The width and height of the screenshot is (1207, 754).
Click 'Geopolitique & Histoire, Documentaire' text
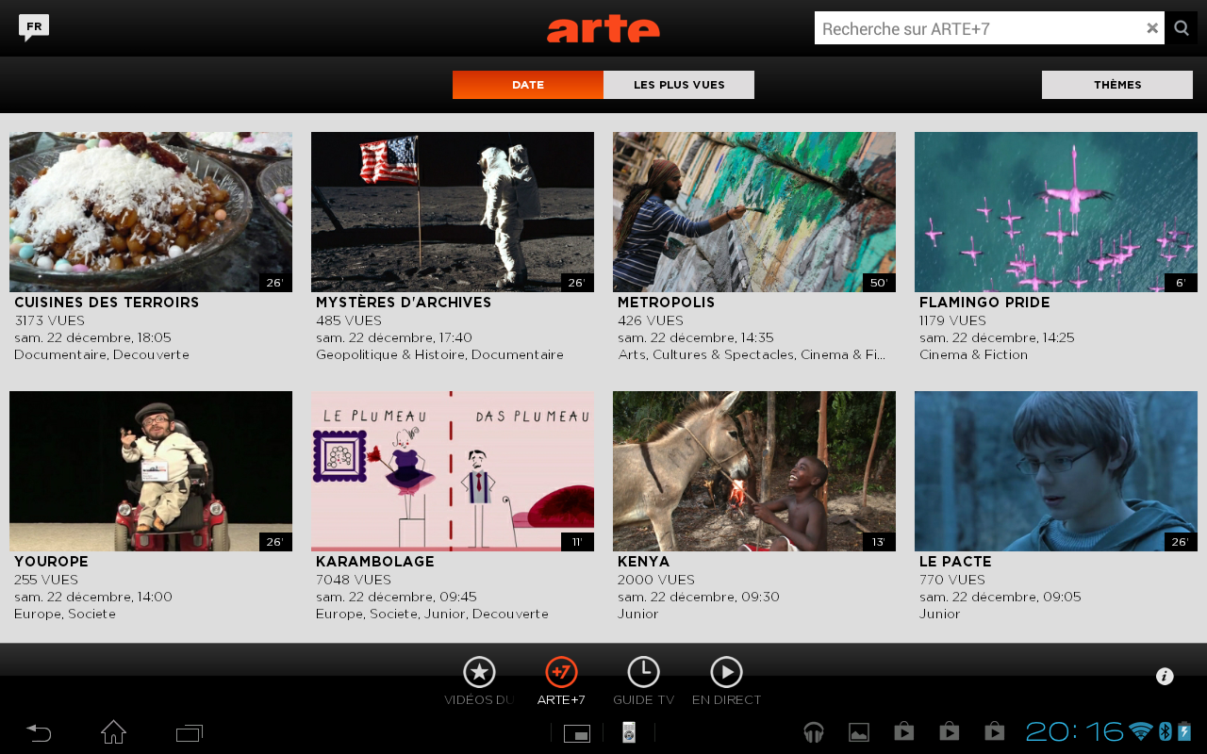(x=439, y=354)
